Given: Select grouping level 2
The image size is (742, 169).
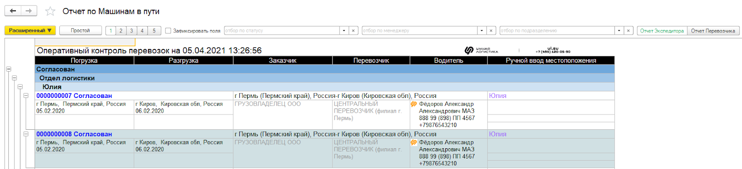Looking at the screenshot, I should 121,30.
